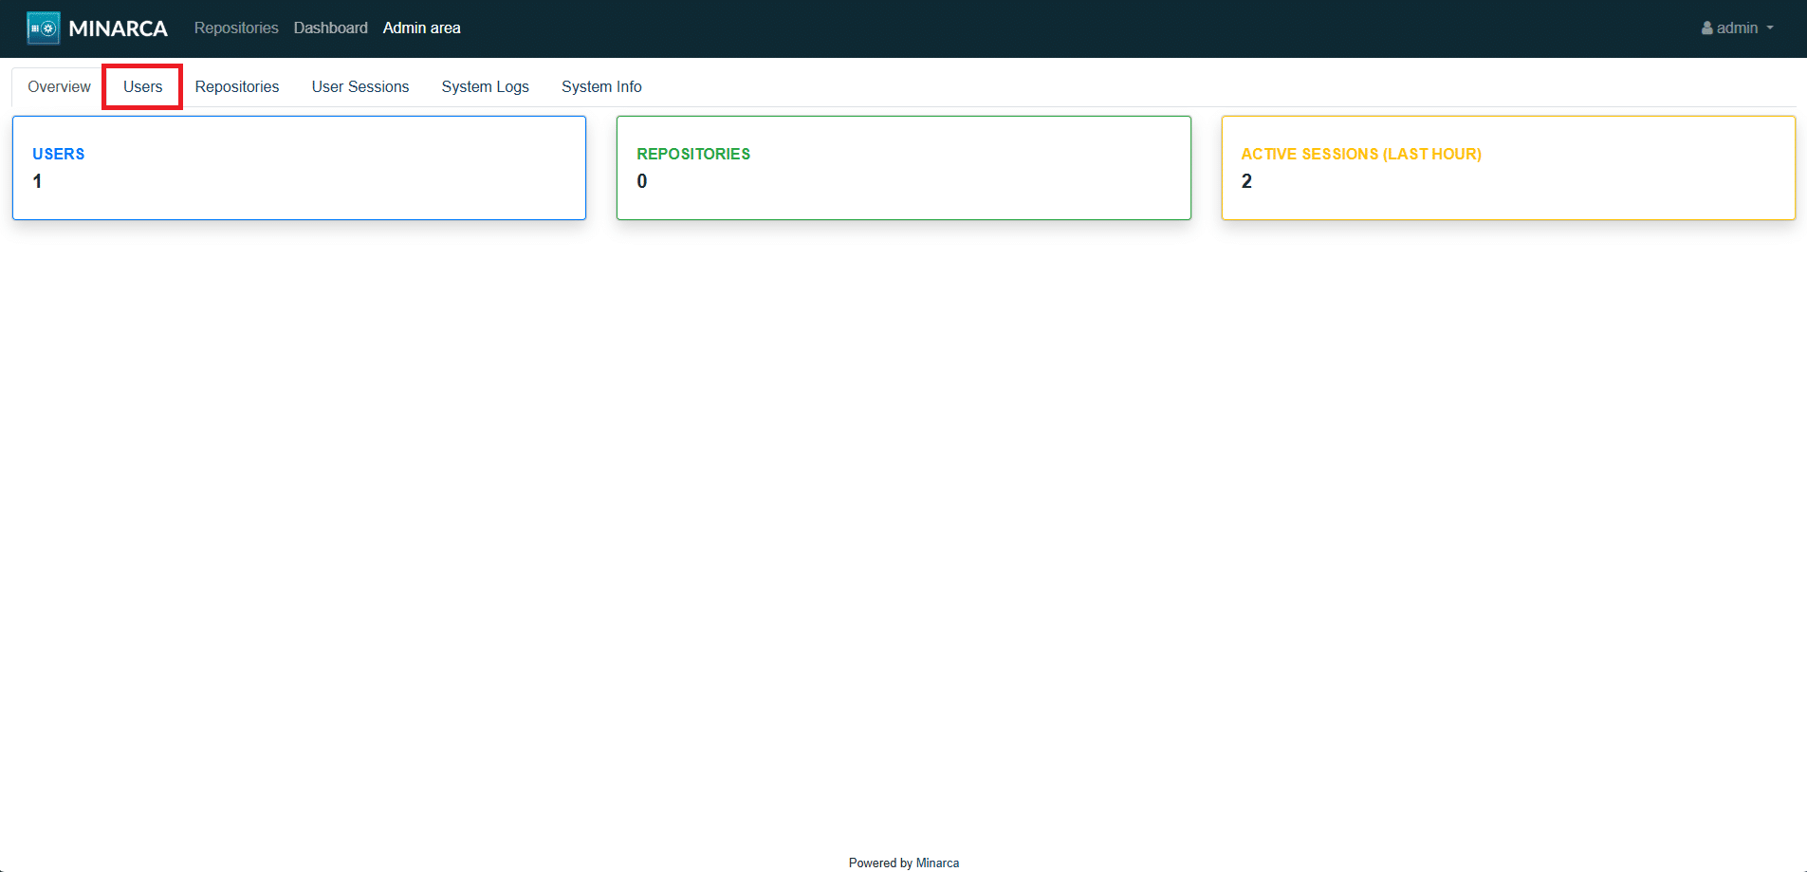1807x872 pixels.
Task: Click the user icon beside admin
Action: 1707,28
